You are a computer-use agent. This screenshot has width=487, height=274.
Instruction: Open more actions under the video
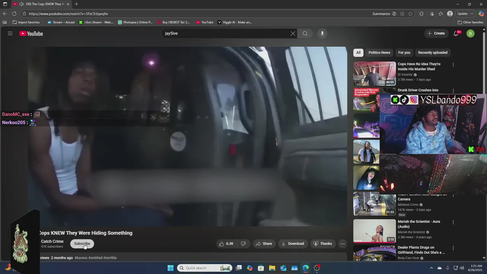pos(342,244)
